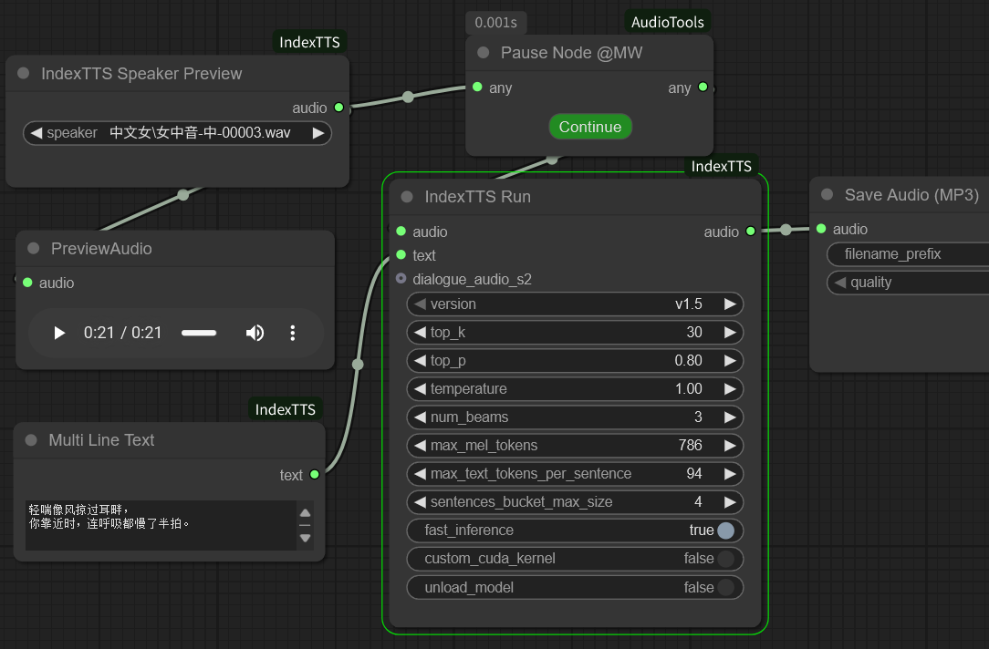Collapse the IndexTTS Run node via its dot

pos(407,197)
